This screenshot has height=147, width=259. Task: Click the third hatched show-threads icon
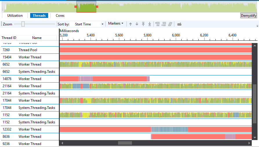tap(170, 24)
